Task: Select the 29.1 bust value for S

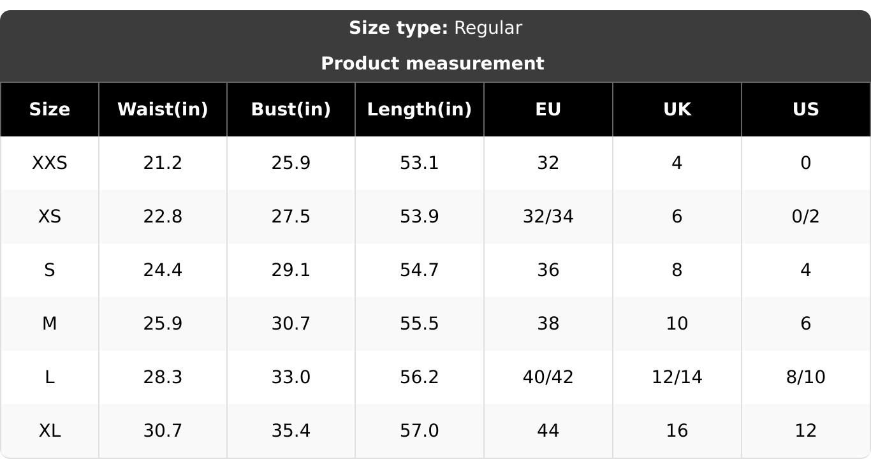Action: 291,270
